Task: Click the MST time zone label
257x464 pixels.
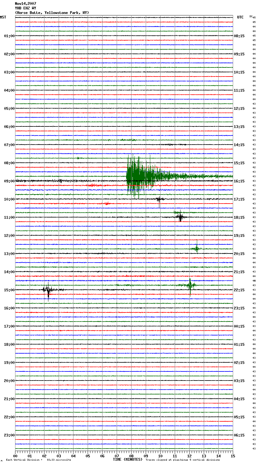Action: click(3, 17)
